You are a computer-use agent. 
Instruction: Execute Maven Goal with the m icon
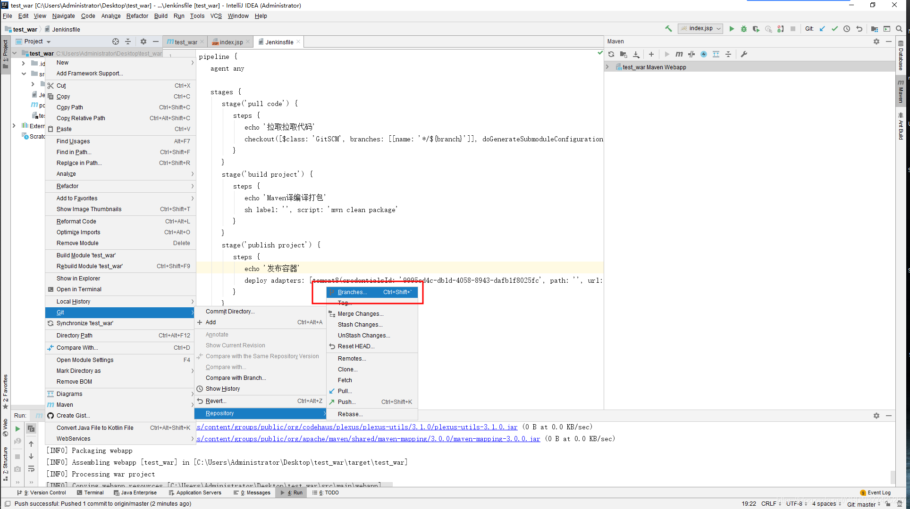tap(679, 54)
